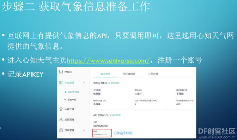Click the 生效中 service status value
Image resolution: width=237 pixels, height=140 pixels.
[x=138, y=94]
